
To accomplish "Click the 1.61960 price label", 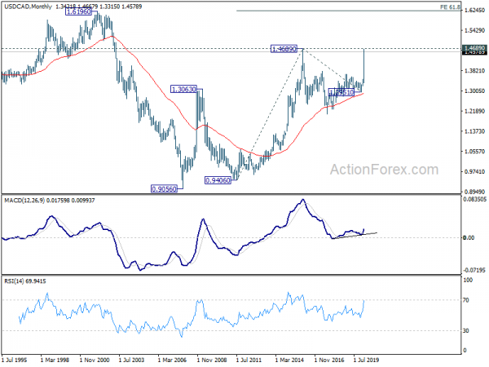I will [x=78, y=12].
